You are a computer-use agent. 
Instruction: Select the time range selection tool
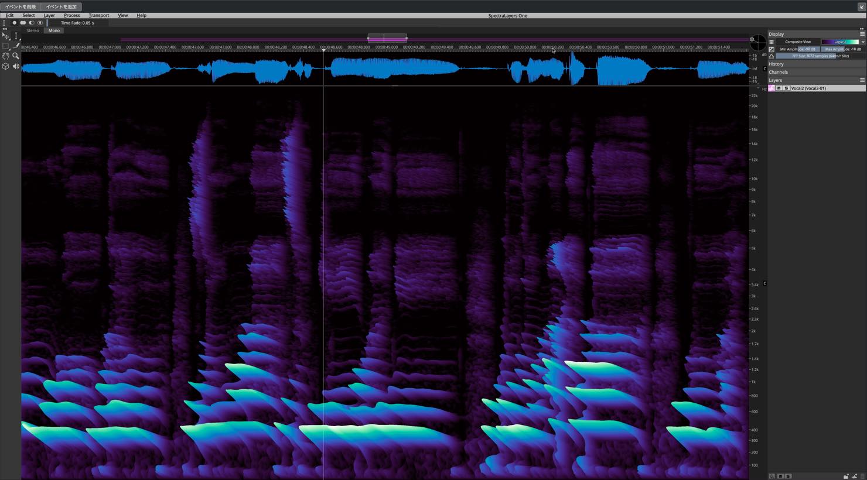[16, 36]
